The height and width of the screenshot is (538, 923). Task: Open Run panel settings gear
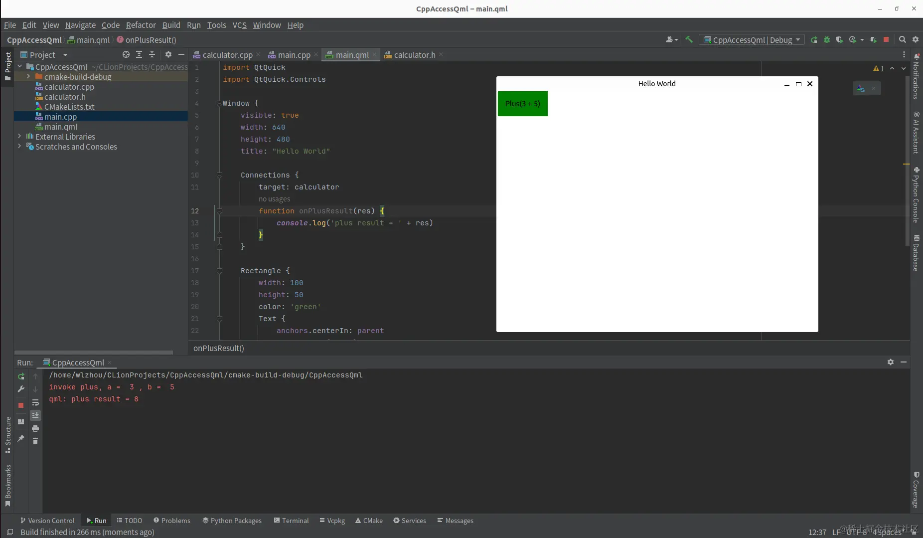tap(891, 362)
